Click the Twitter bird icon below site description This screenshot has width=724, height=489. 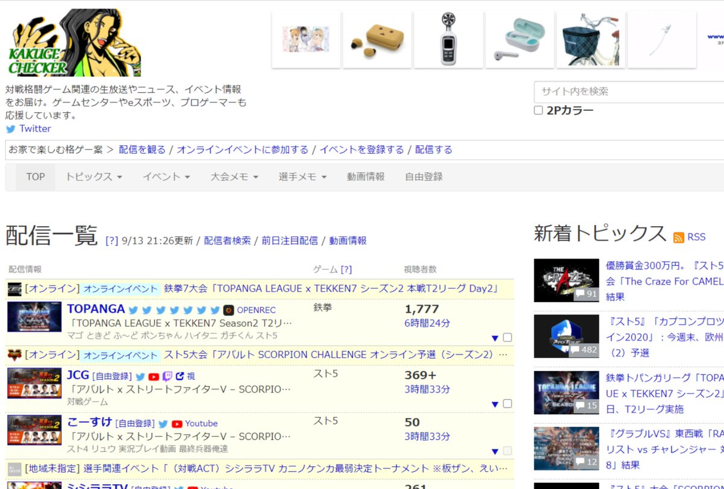pyautogui.click(x=11, y=129)
